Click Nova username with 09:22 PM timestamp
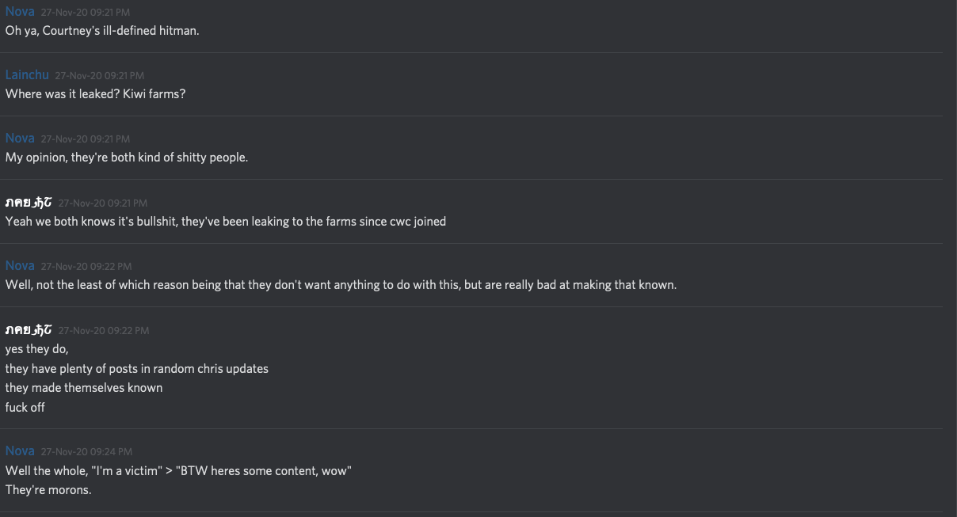Viewport: 957px width, 517px height. (20, 265)
